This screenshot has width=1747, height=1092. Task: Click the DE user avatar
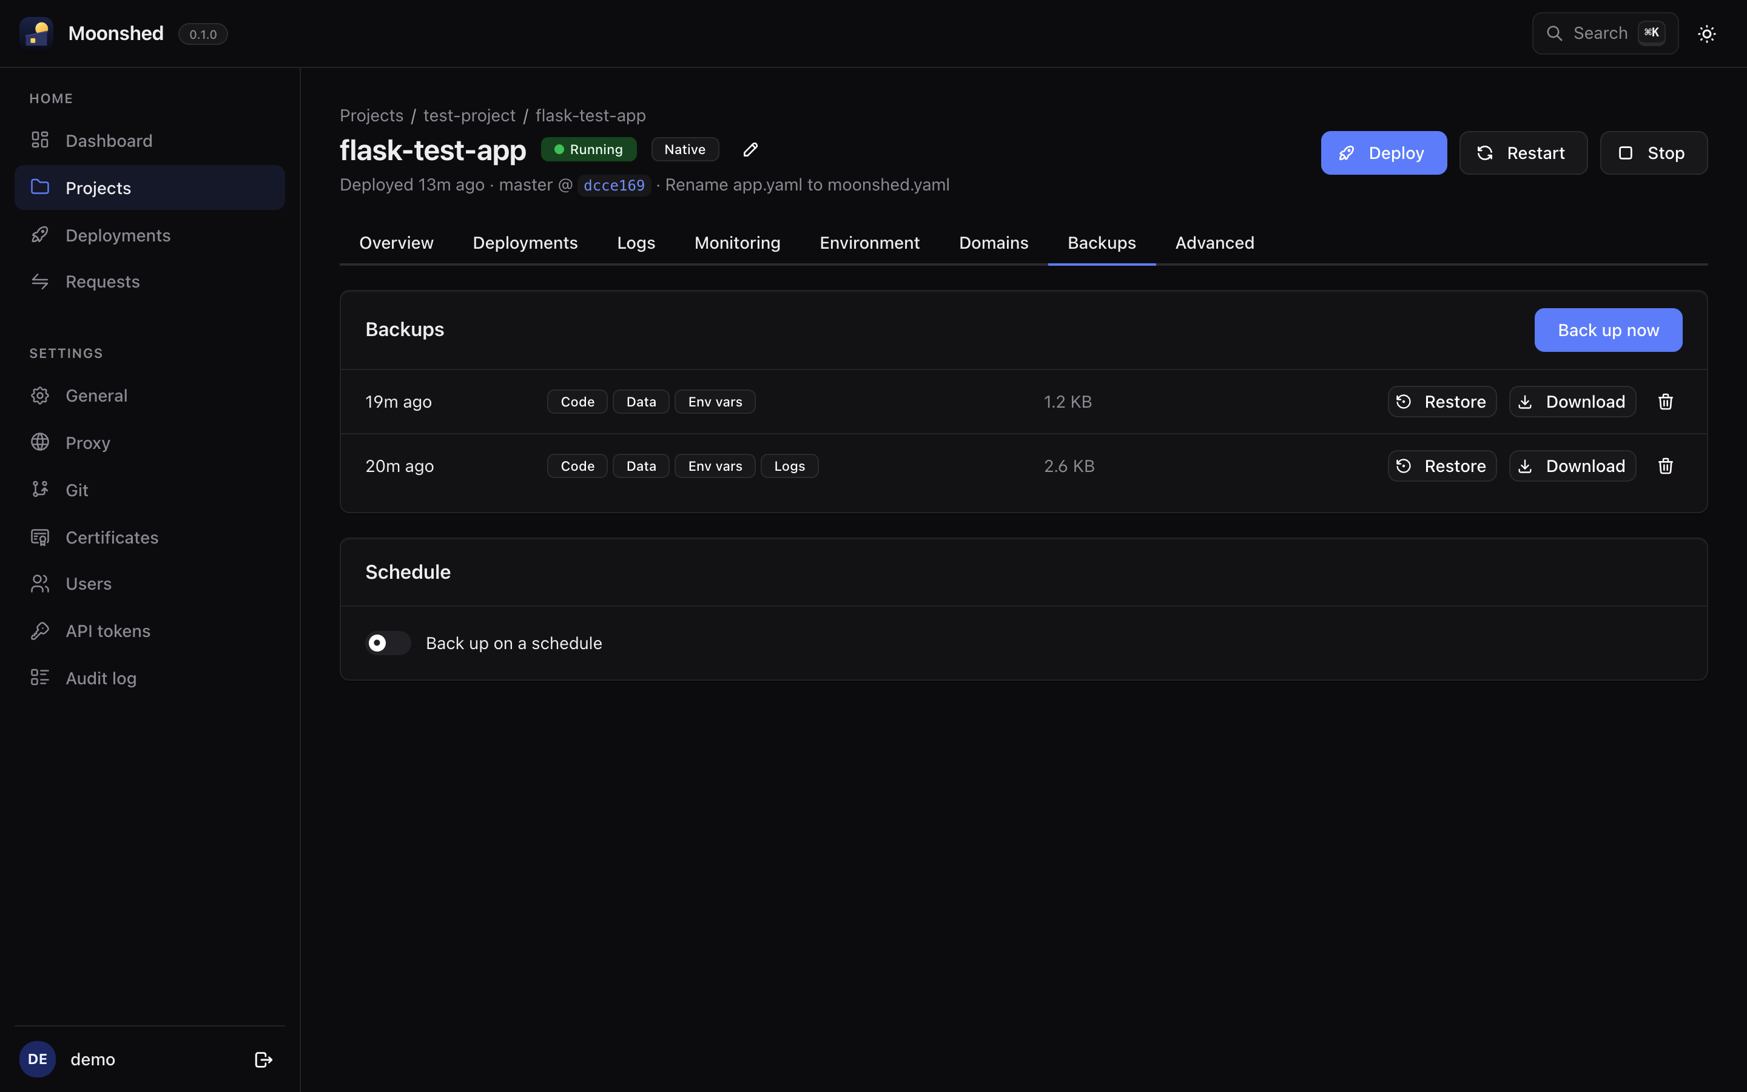point(38,1059)
